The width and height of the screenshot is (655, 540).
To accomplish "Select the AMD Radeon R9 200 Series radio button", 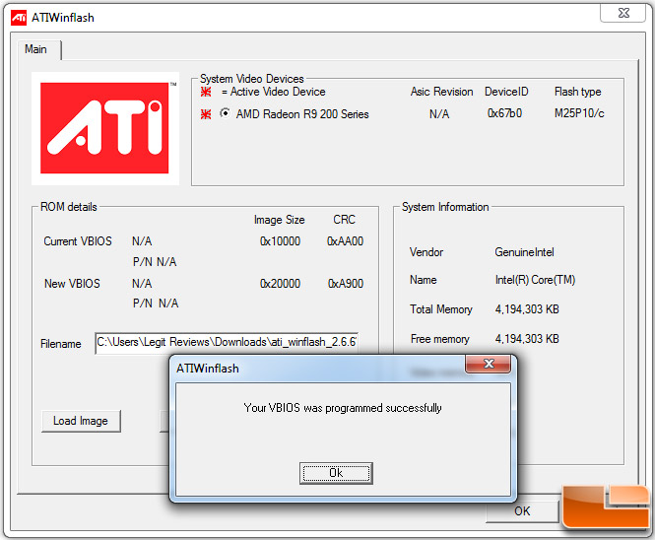I will pyautogui.click(x=226, y=114).
